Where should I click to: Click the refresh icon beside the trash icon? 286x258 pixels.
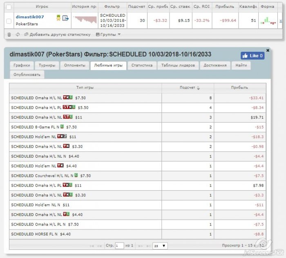point(18,35)
